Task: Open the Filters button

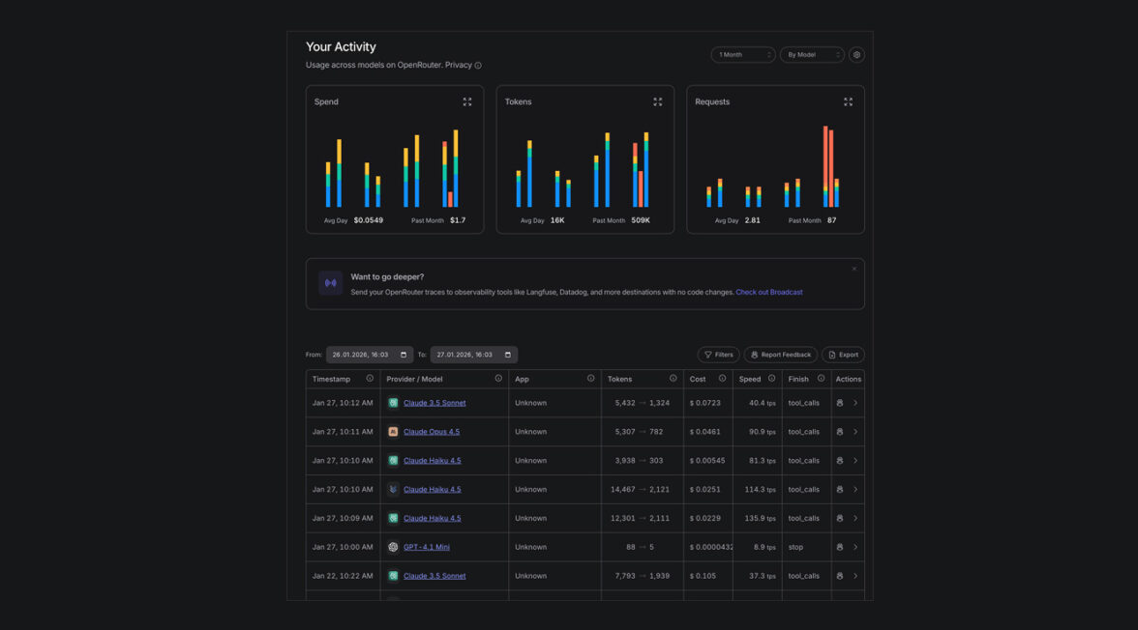Action: 718,356
